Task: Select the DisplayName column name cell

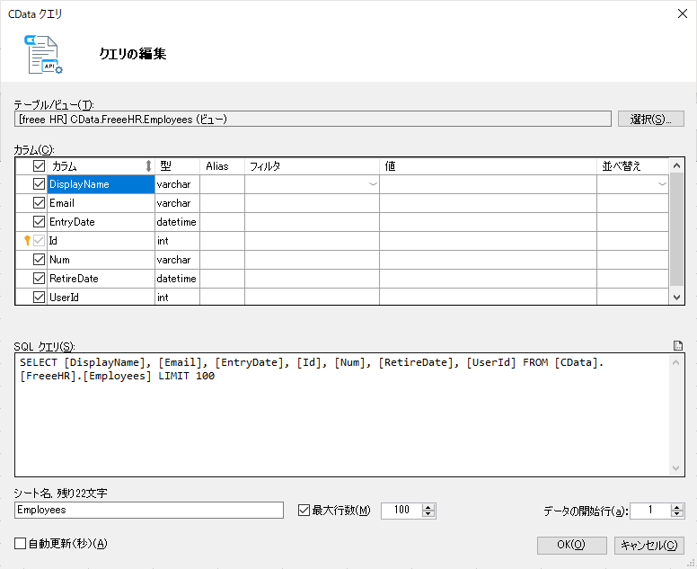Action: coord(101,184)
